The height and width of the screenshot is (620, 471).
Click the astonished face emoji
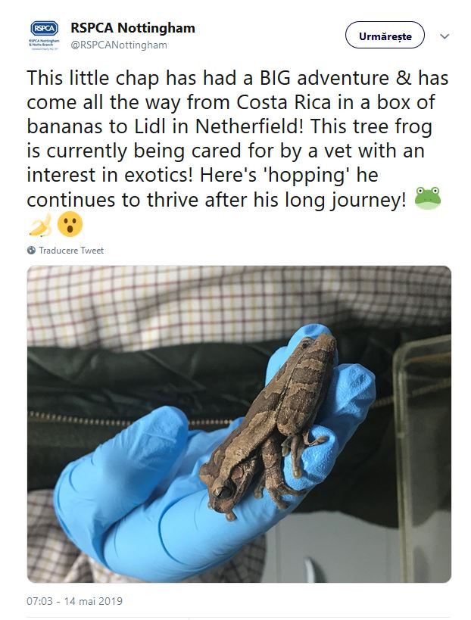[x=70, y=224]
